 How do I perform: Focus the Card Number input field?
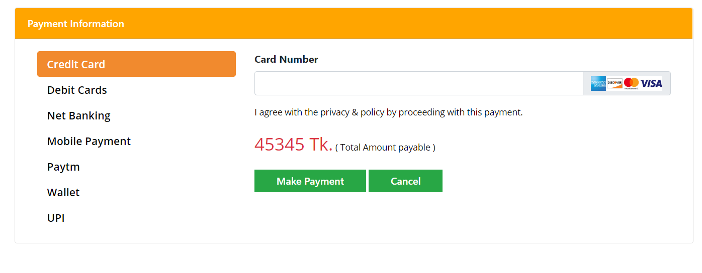[x=418, y=83]
